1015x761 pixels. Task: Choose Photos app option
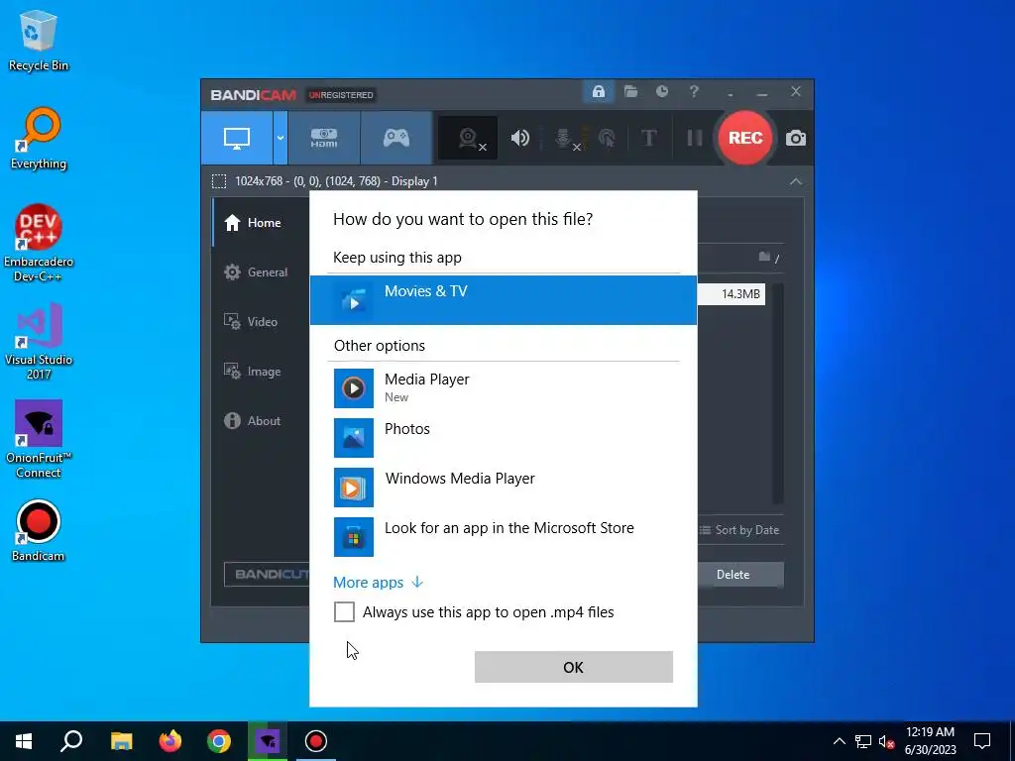tap(503, 437)
